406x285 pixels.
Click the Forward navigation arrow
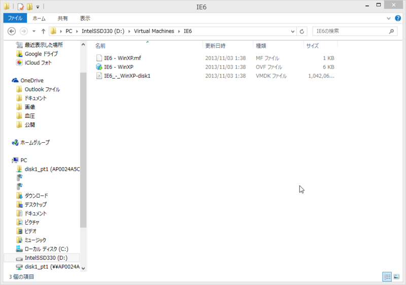pyautogui.click(x=24, y=31)
